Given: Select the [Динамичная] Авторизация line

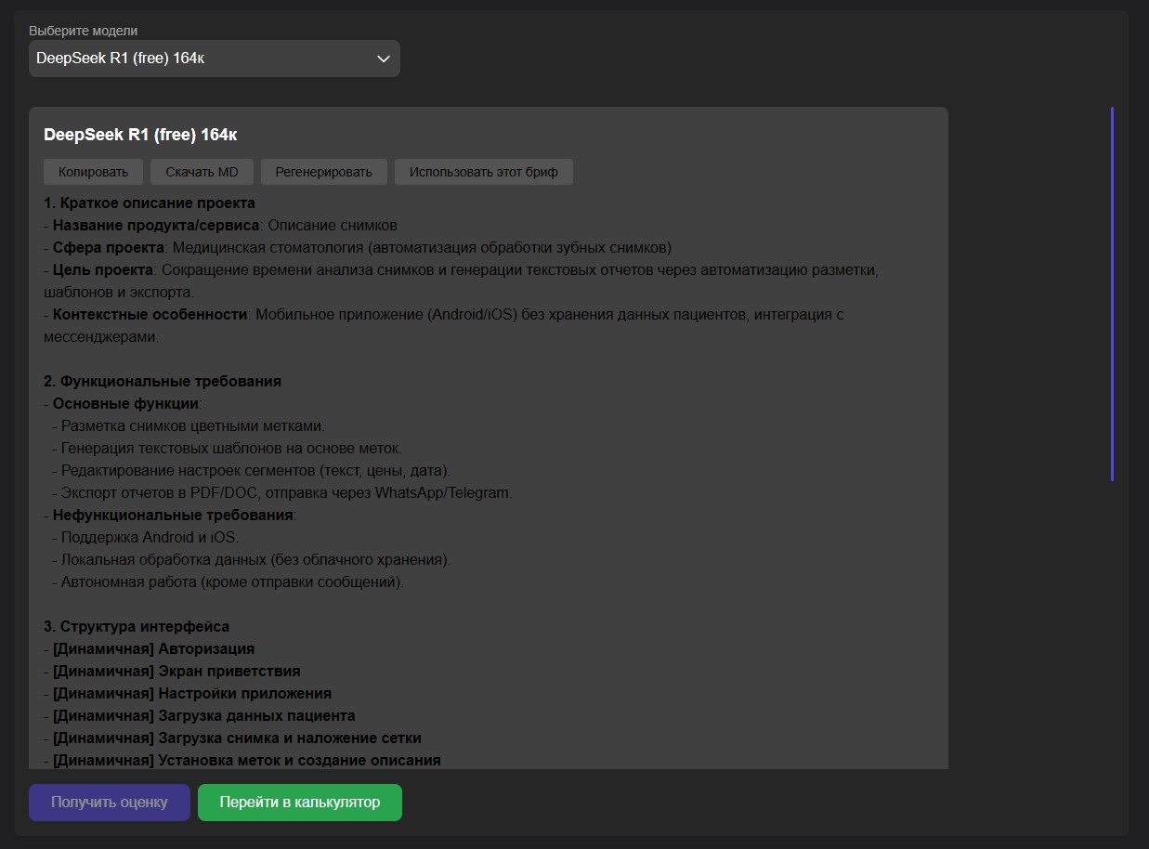Looking at the screenshot, I should click(153, 648).
